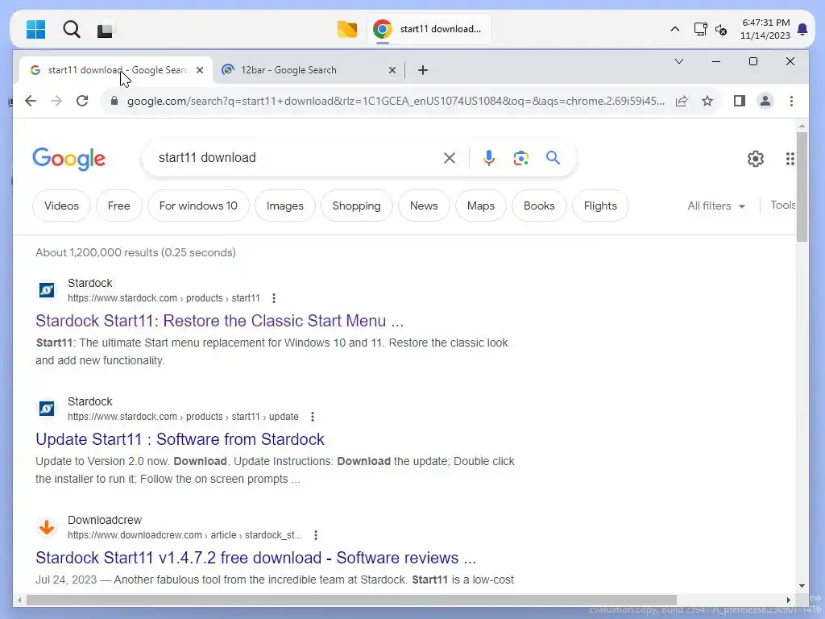Click scroll down arrow of vertical scrollbar
825x619 pixels.
click(802, 586)
